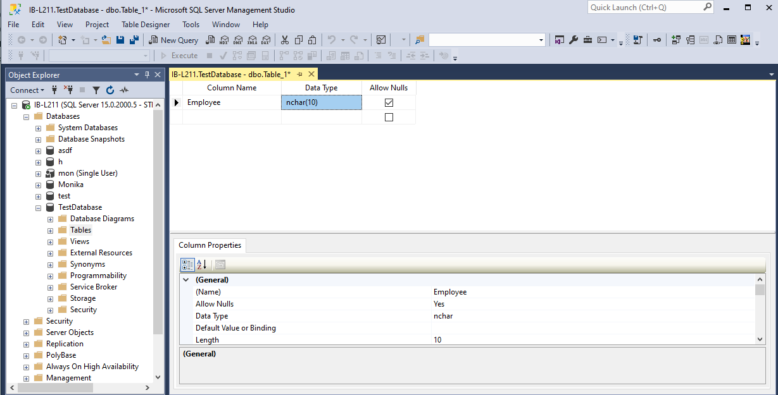This screenshot has width=778, height=395.
Task: Click the Manage Indexes and Keys icon
Action: [690, 40]
